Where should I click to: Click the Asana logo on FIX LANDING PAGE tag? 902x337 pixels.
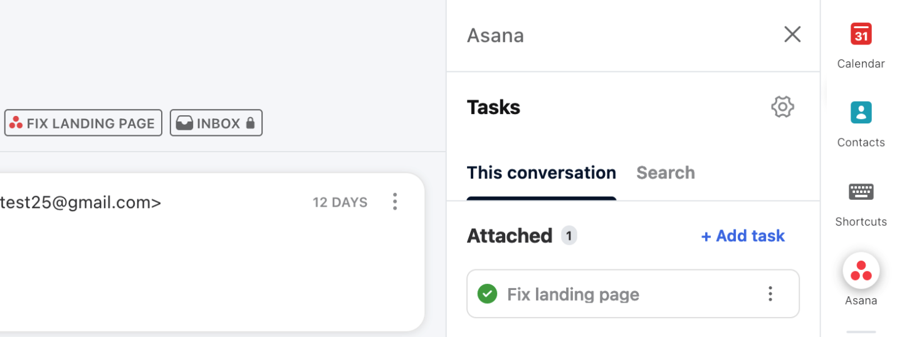pos(16,123)
